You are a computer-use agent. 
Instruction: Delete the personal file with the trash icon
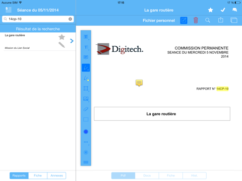pyautogui.click(x=196, y=21)
